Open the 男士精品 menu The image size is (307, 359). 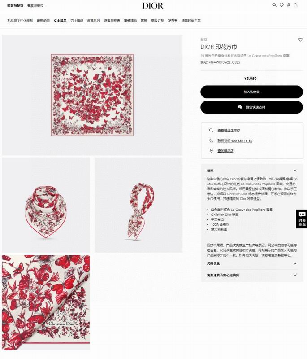(x=77, y=20)
